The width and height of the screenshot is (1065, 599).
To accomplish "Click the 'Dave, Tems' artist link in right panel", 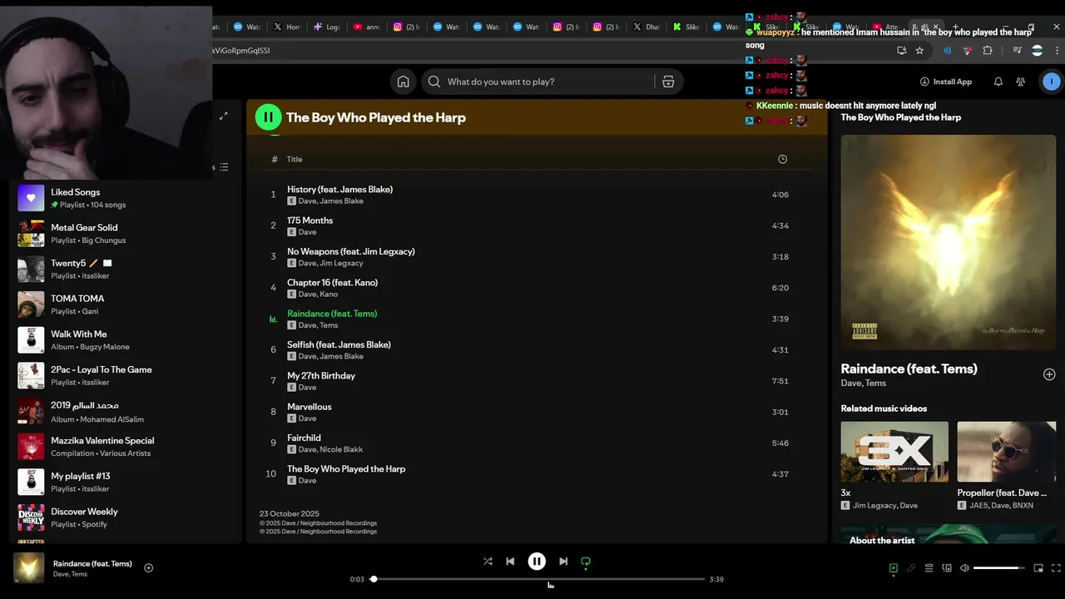I will tap(864, 384).
